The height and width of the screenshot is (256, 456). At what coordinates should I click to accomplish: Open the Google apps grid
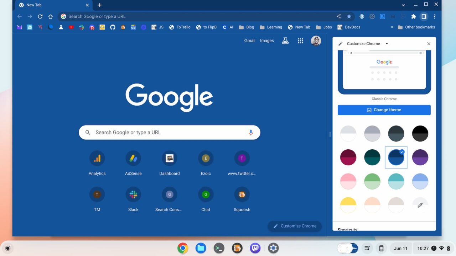pyautogui.click(x=301, y=41)
